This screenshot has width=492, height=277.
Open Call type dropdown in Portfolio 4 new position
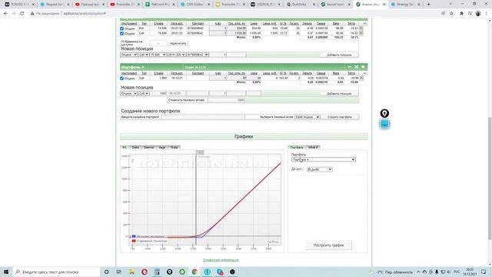click(x=144, y=93)
